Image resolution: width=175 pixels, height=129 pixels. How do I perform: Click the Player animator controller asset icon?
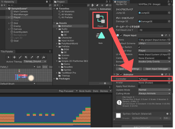(100, 19)
